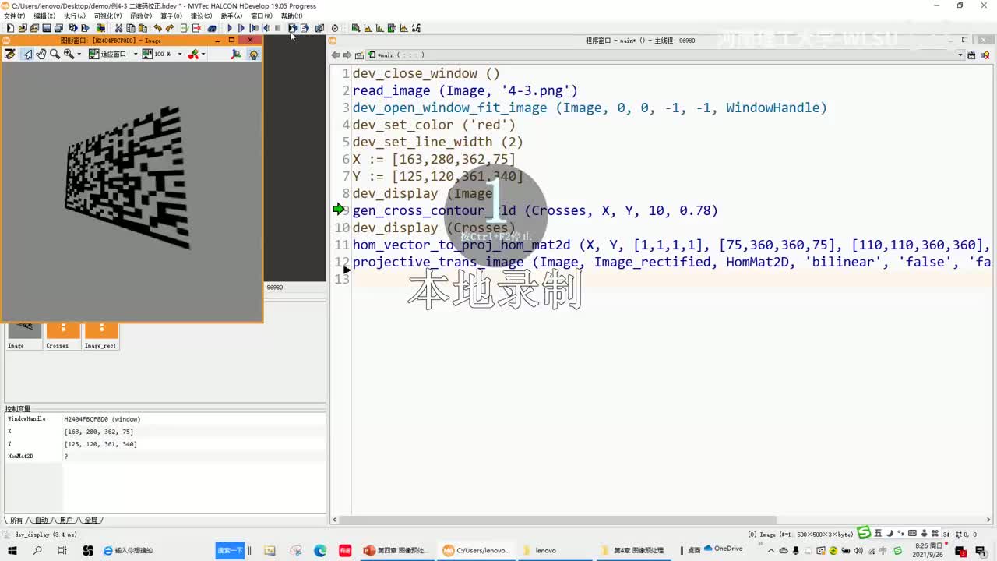Viewport: 997px width, 561px height.
Task: Click the Windows Start button
Action: 12,550
